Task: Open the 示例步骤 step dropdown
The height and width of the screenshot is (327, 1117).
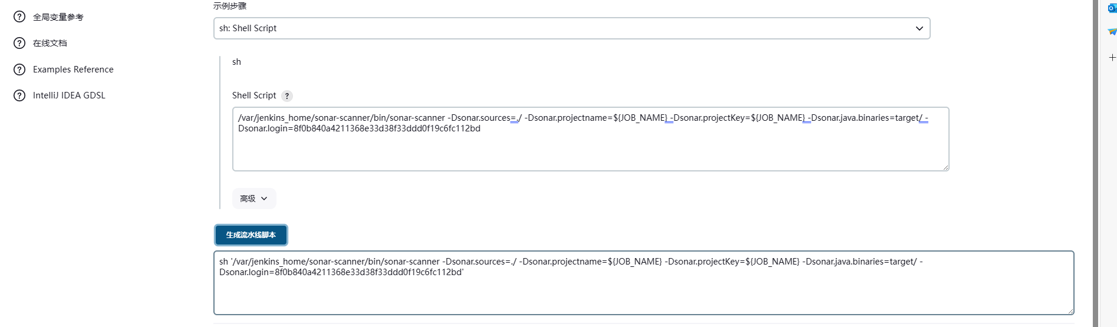Action: (x=571, y=28)
